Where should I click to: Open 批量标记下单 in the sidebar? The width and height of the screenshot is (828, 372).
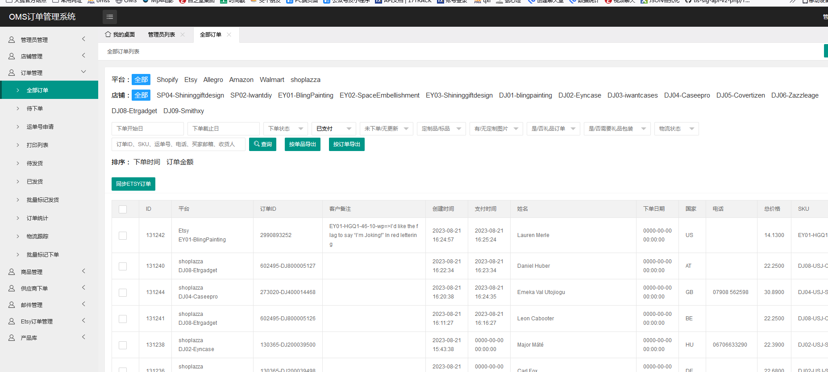(49, 254)
